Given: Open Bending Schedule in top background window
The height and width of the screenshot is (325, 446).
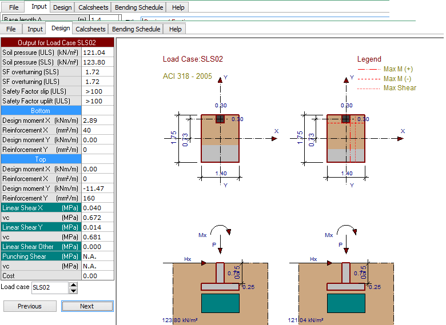Looking at the screenshot, I should point(139,7).
